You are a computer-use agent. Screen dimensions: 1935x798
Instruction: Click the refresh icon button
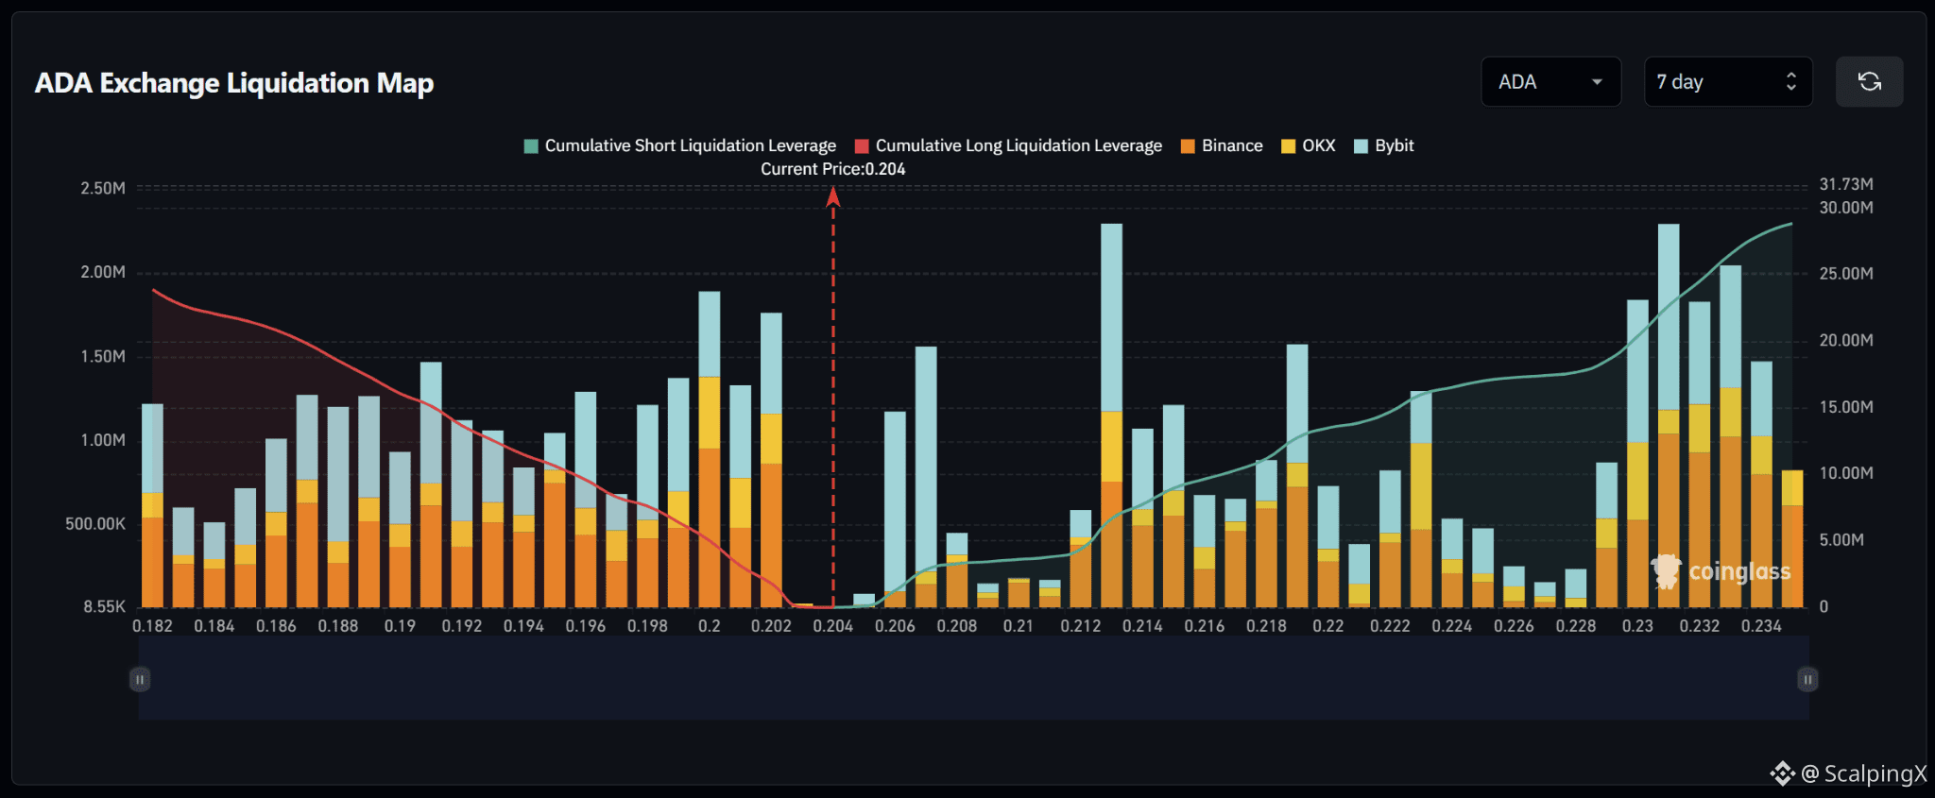coord(1869,82)
